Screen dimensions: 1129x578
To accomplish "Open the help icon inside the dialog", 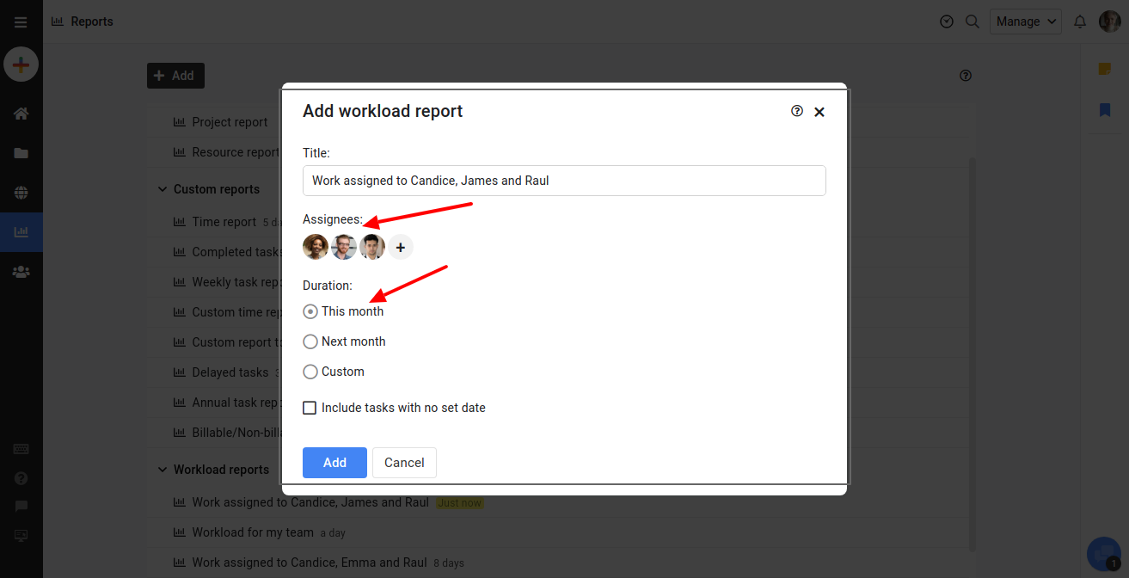I will (796, 111).
